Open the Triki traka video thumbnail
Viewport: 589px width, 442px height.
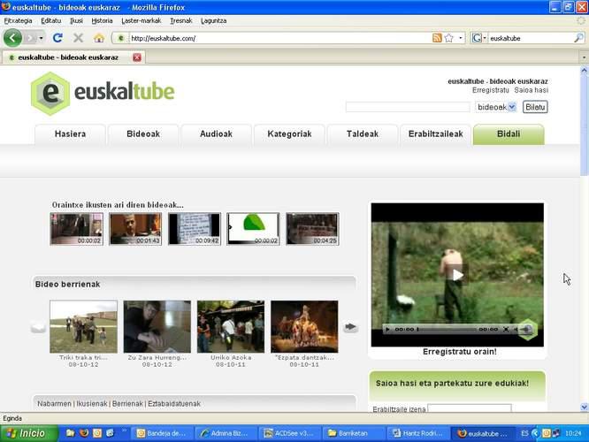[83, 326]
